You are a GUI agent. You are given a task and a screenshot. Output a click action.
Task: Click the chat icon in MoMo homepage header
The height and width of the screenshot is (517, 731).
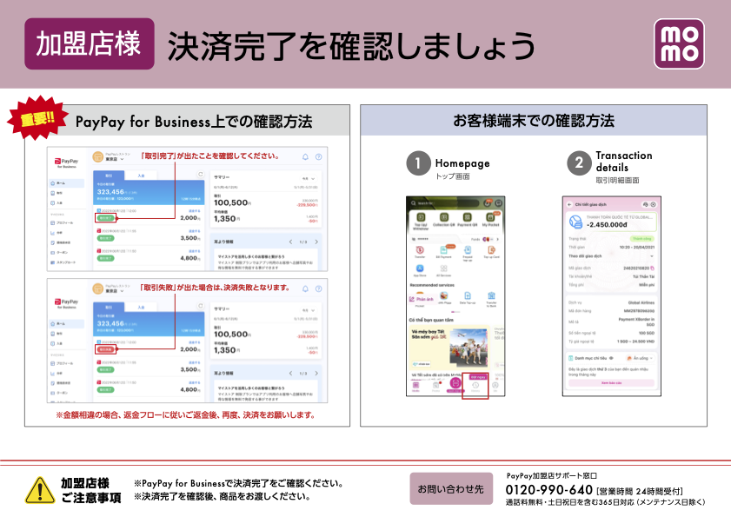498,202
